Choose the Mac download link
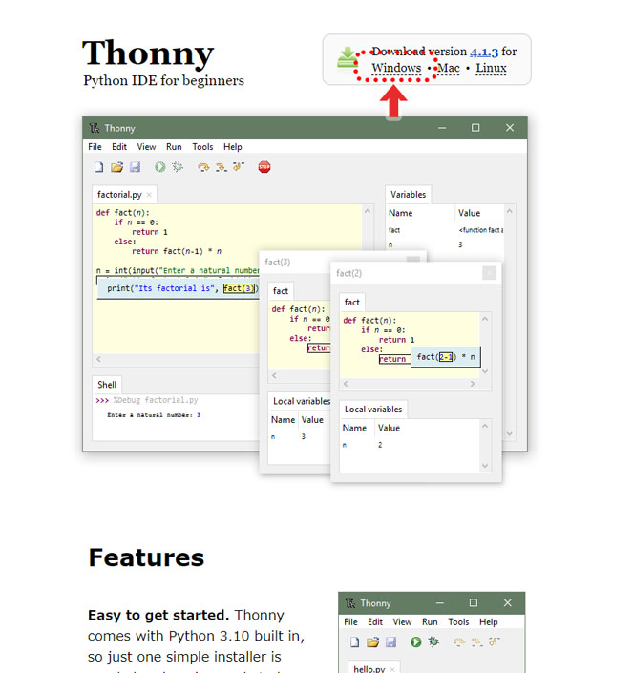The image size is (633, 673). click(x=449, y=68)
